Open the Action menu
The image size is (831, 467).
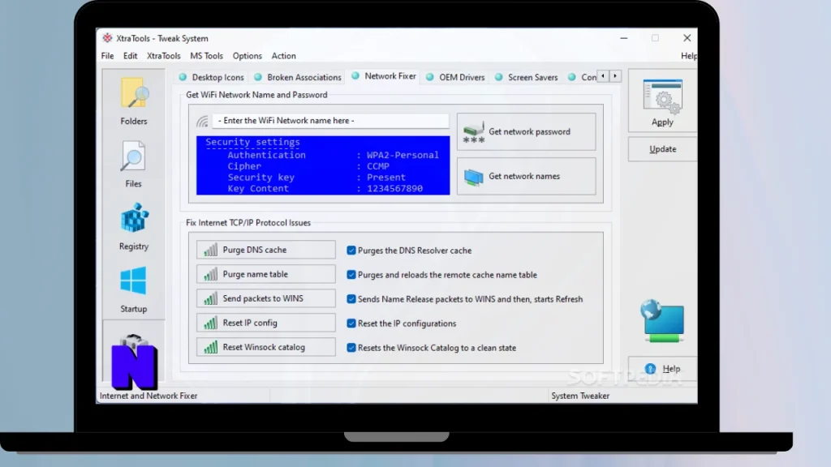pos(283,56)
